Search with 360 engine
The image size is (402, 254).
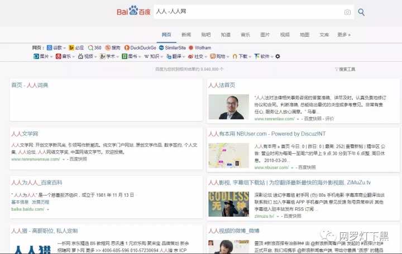pos(94,47)
